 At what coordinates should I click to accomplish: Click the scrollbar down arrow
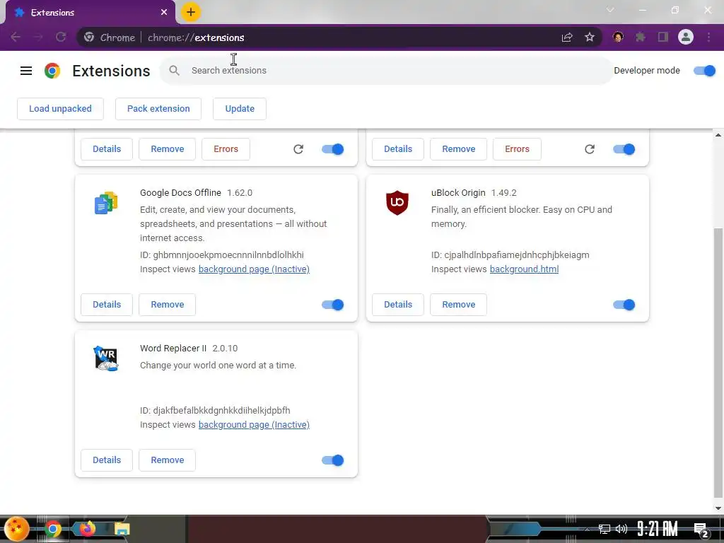[718, 508]
